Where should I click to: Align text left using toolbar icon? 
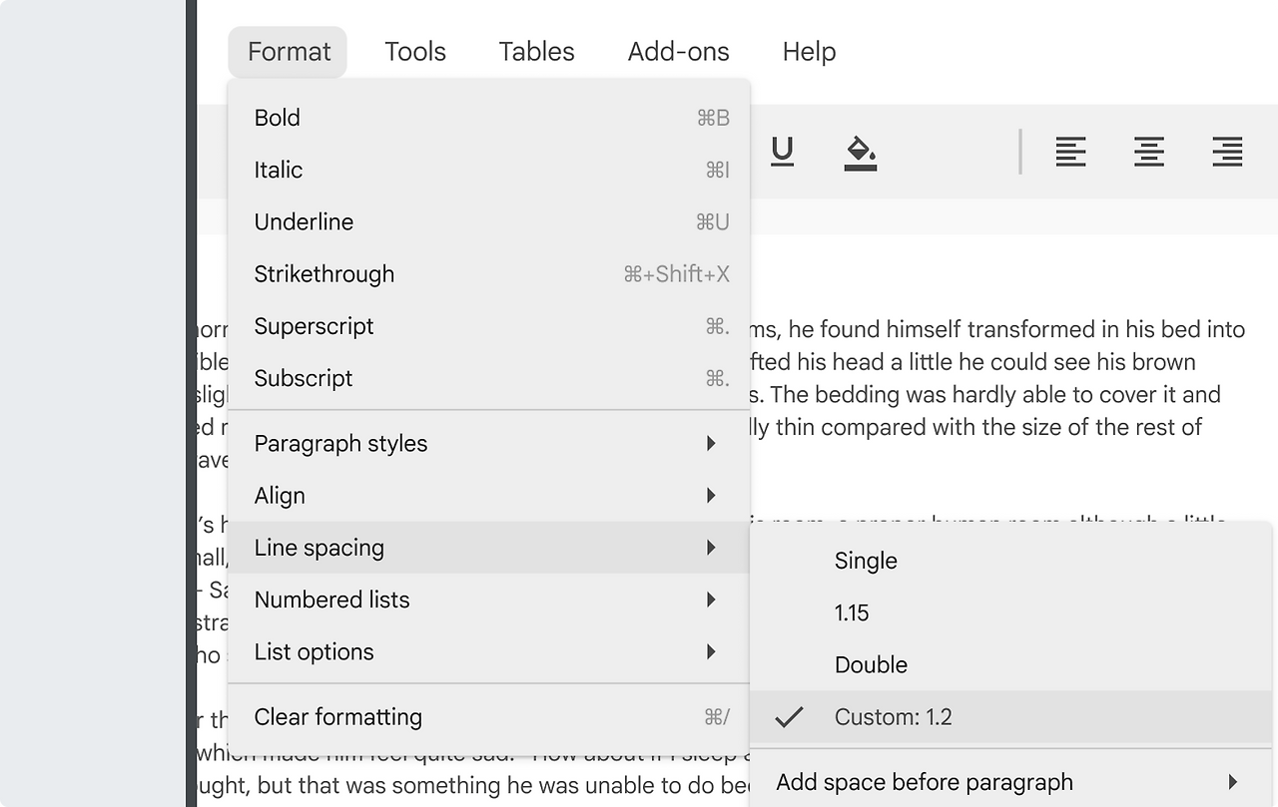[x=1070, y=153]
